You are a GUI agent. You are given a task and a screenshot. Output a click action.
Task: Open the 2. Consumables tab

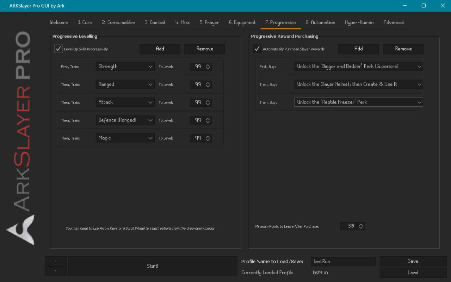(119, 22)
